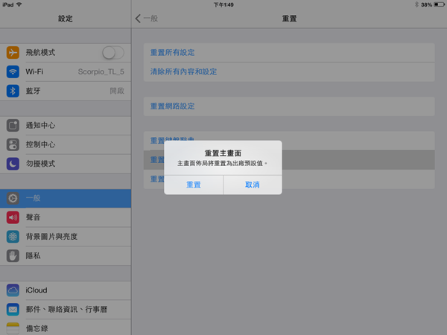Tap the 隱私 hand icon
Image resolution: width=447 pixels, height=335 pixels.
tap(13, 256)
